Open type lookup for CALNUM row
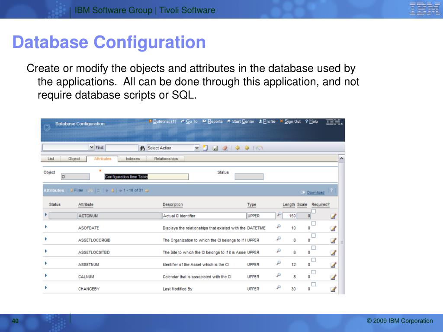 279,275
